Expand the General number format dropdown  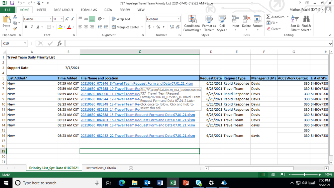point(179,19)
